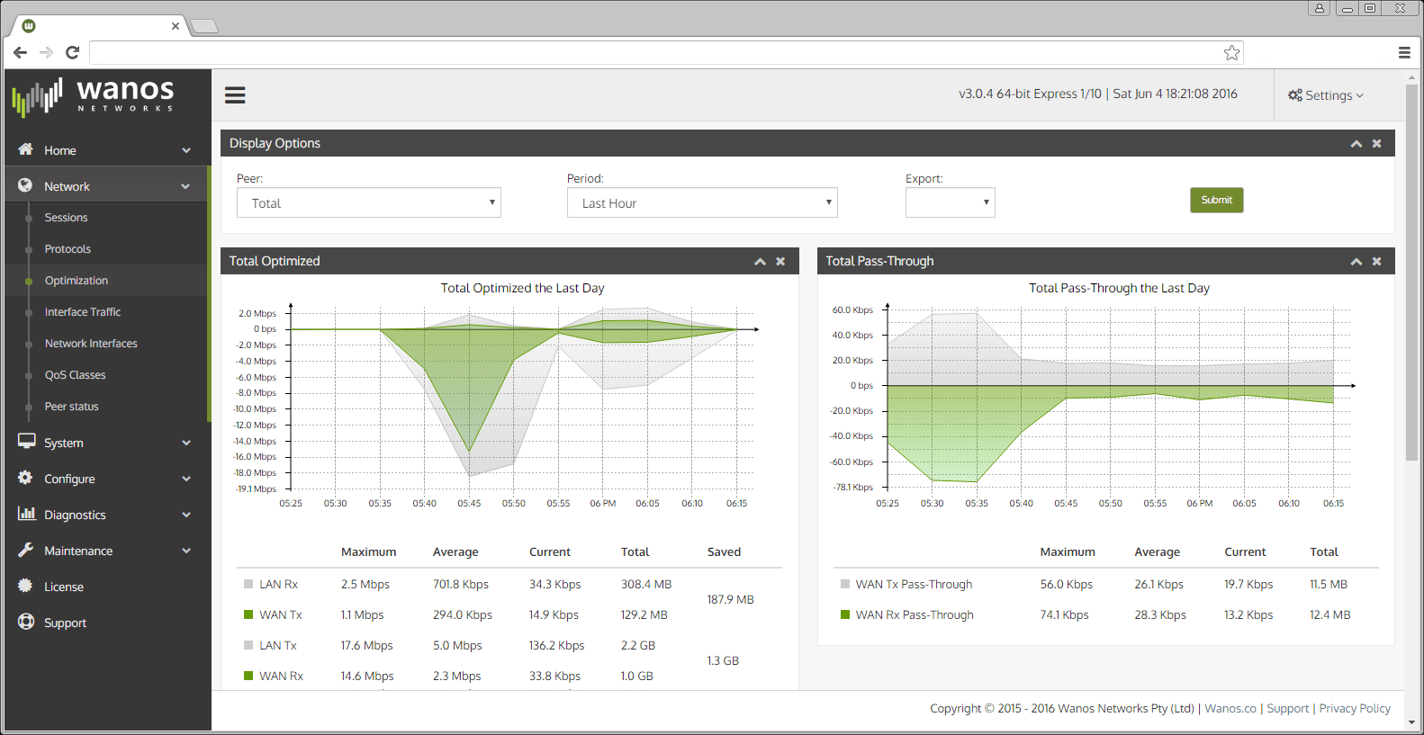Click the Support lifebuoy icon

point(26,622)
